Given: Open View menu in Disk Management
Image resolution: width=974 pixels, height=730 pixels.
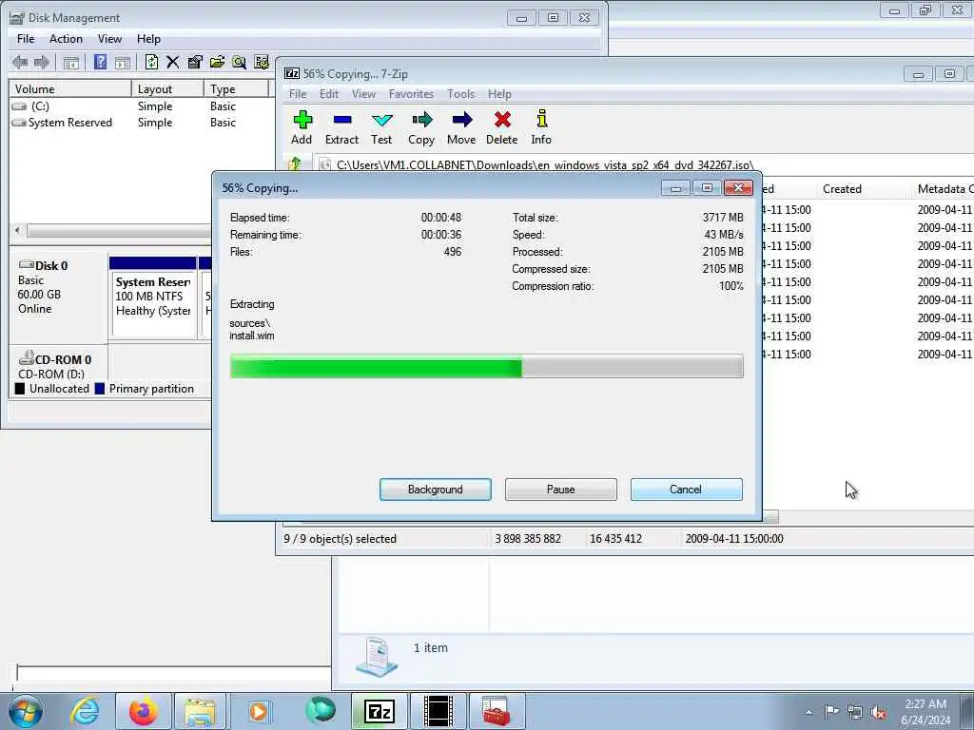Looking at the screenshot, I should pyautogui.click(x=109, y=38).
